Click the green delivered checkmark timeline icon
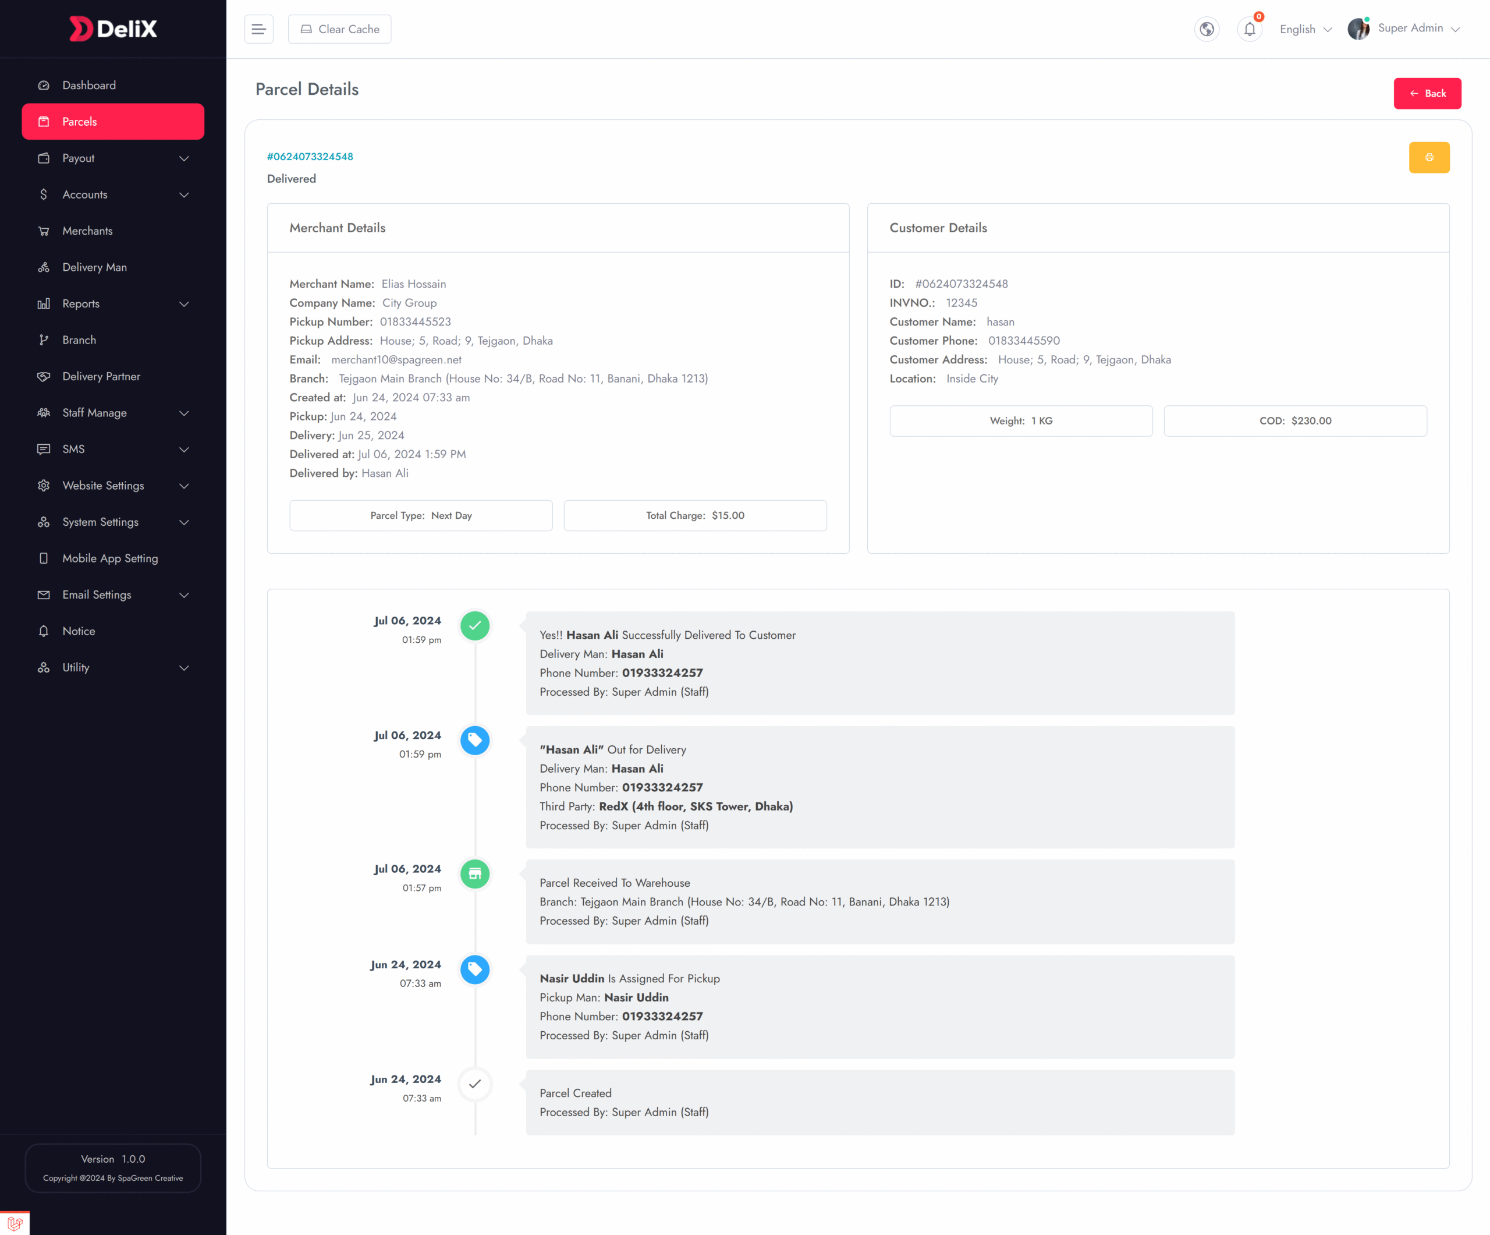Viewport: 1490px width, 1235px height. [475, 625]
